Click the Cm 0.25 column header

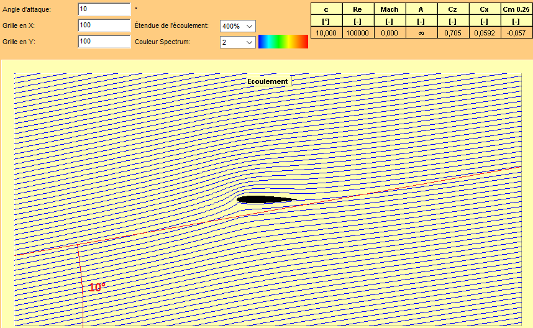(516, 9)
